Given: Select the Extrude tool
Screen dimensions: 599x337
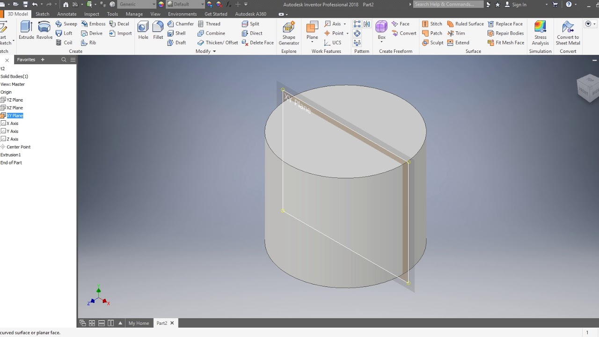Looking at the screenshot, I should coord(26,30).
